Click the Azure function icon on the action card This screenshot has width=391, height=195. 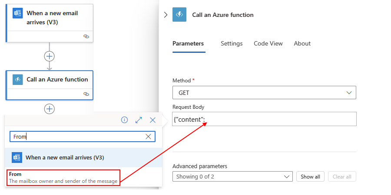[18, 80]
